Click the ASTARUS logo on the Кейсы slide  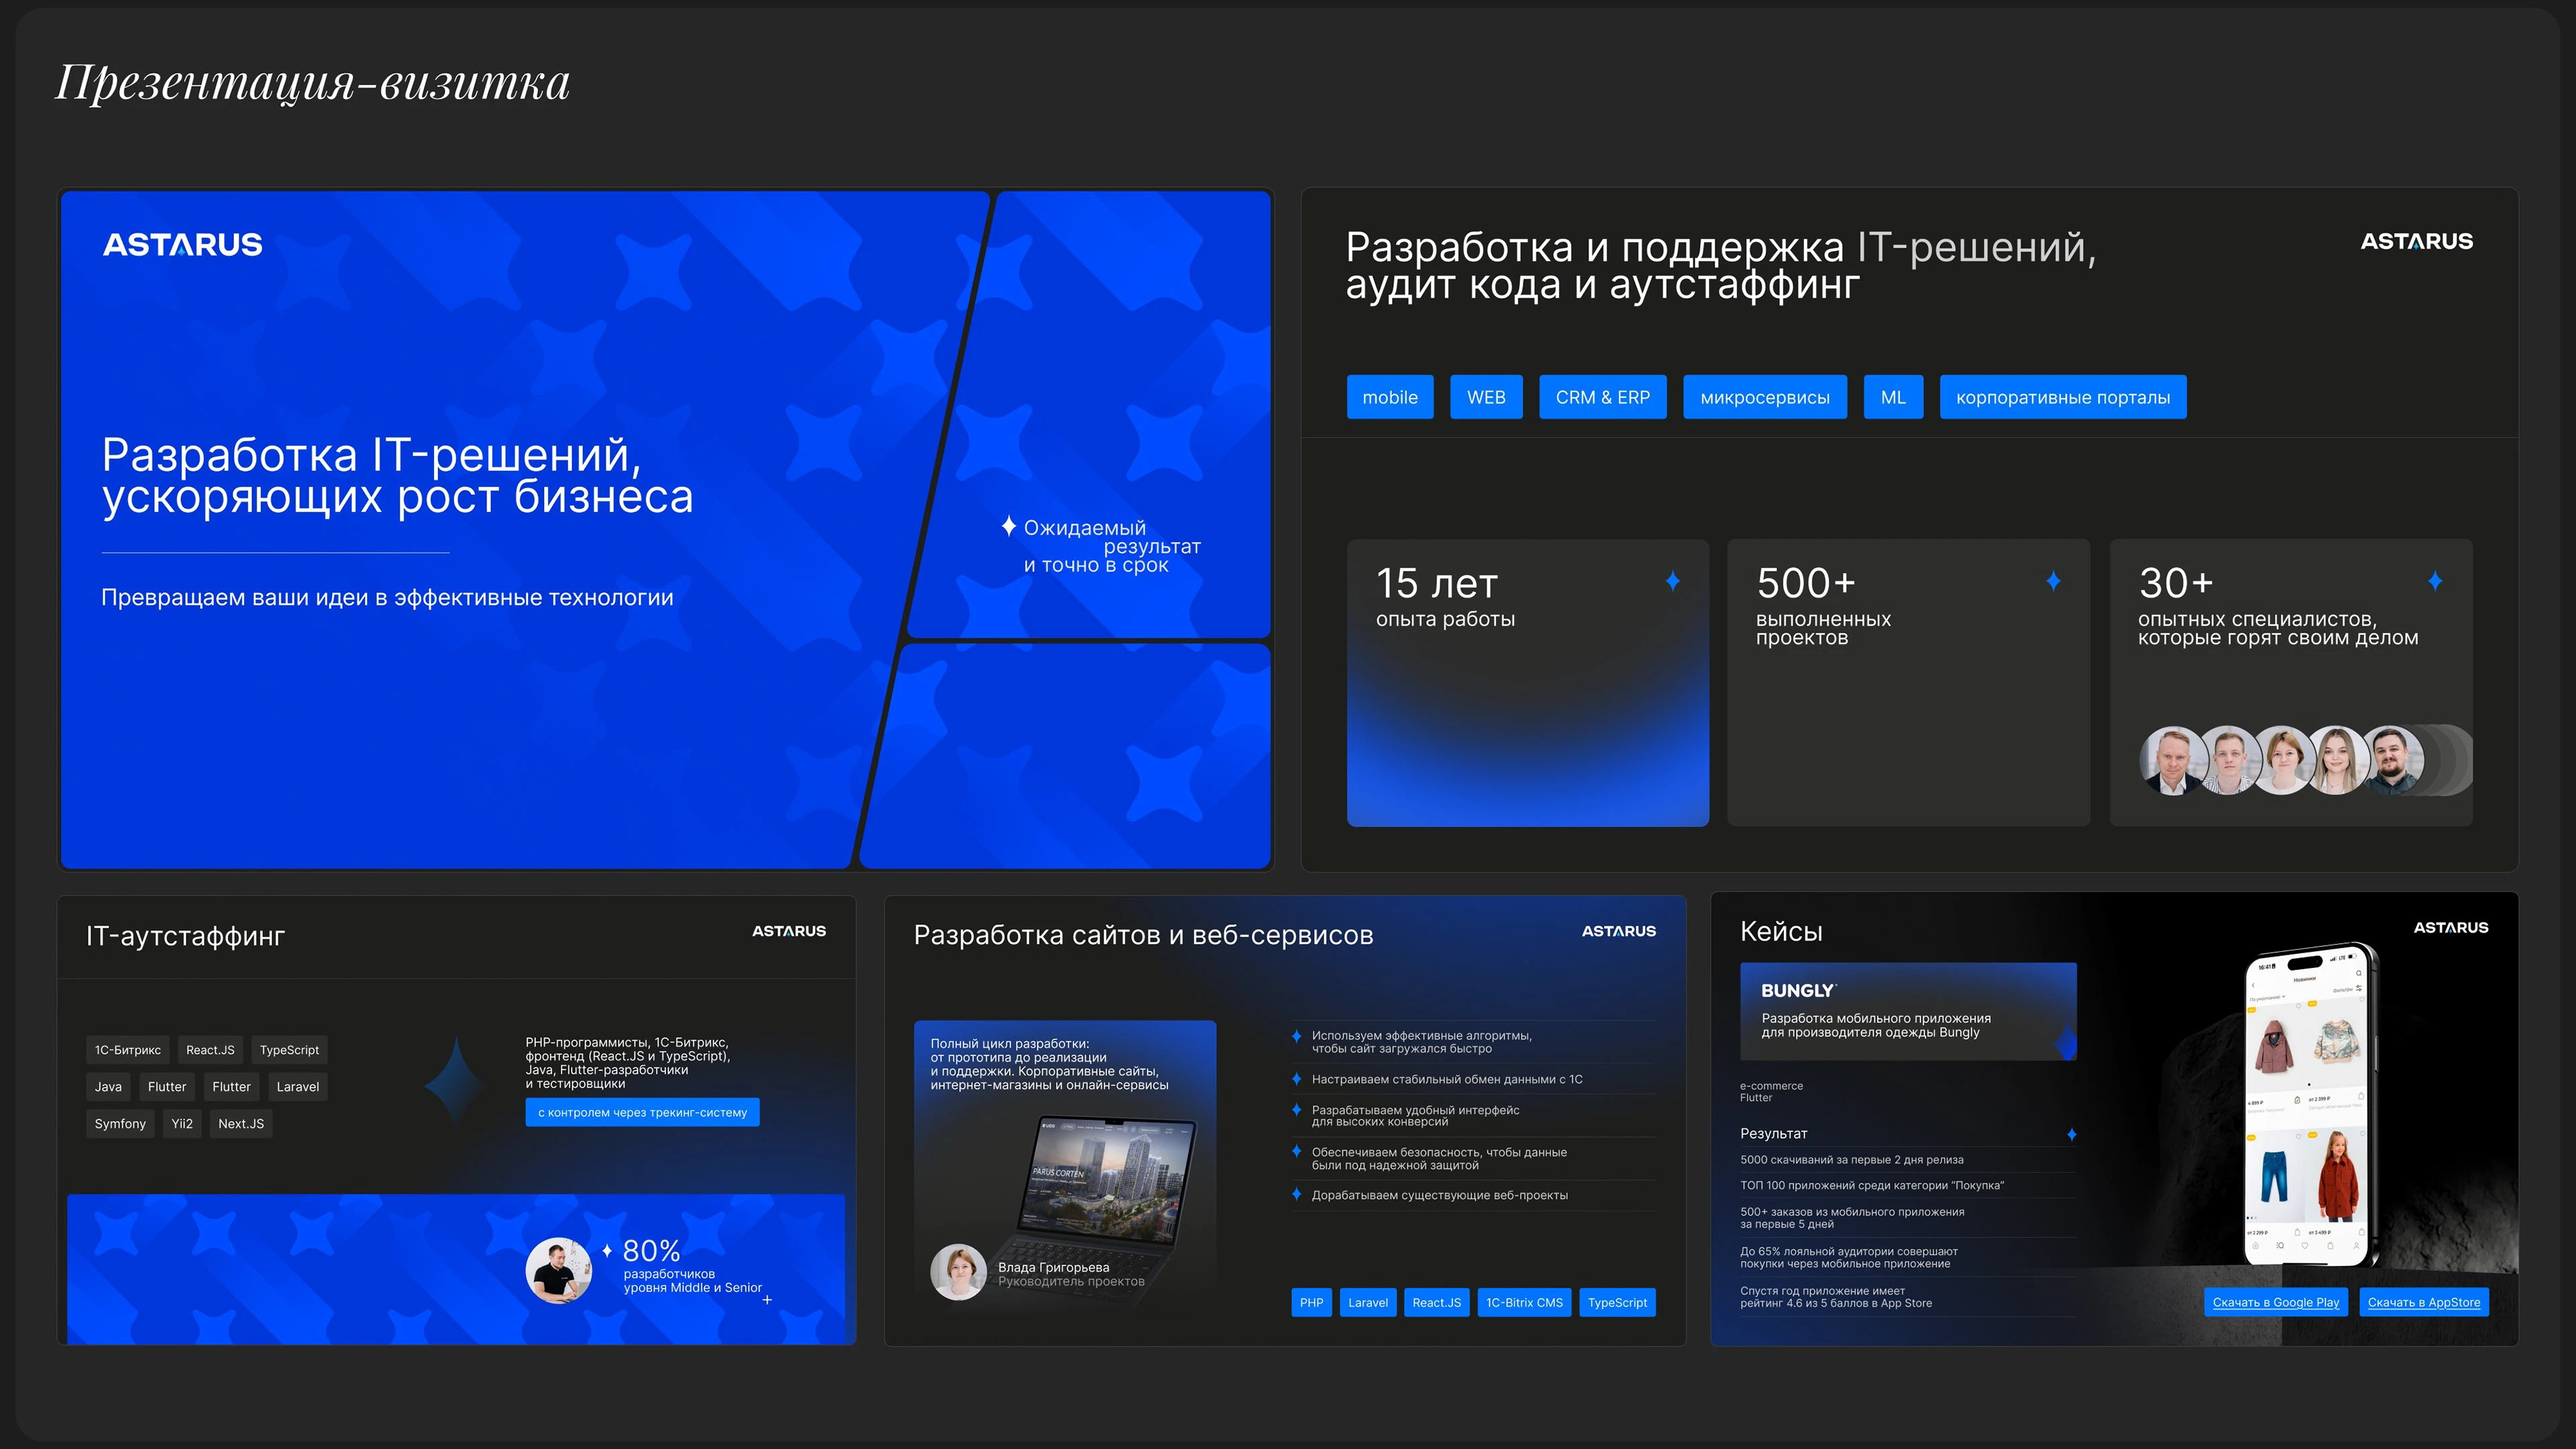(2450, 928)
